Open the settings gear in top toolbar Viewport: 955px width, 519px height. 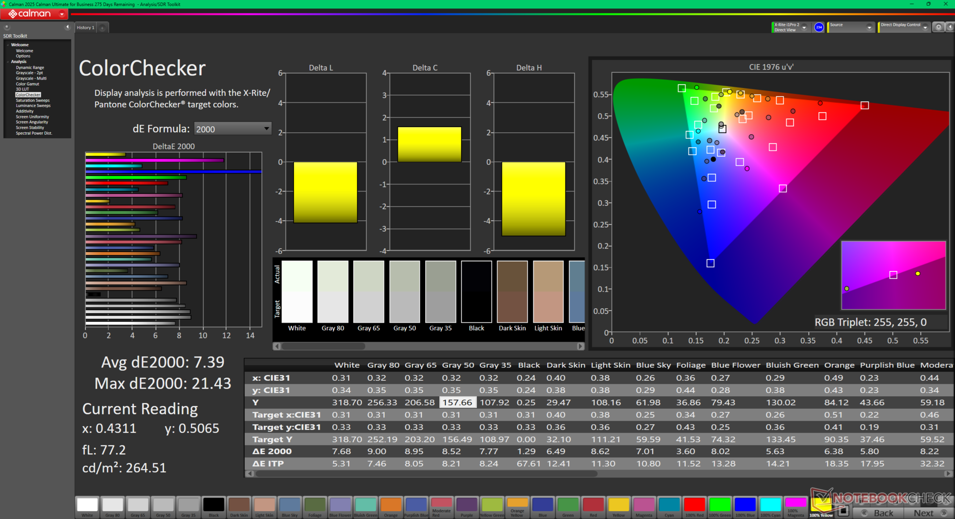[938, 27]
